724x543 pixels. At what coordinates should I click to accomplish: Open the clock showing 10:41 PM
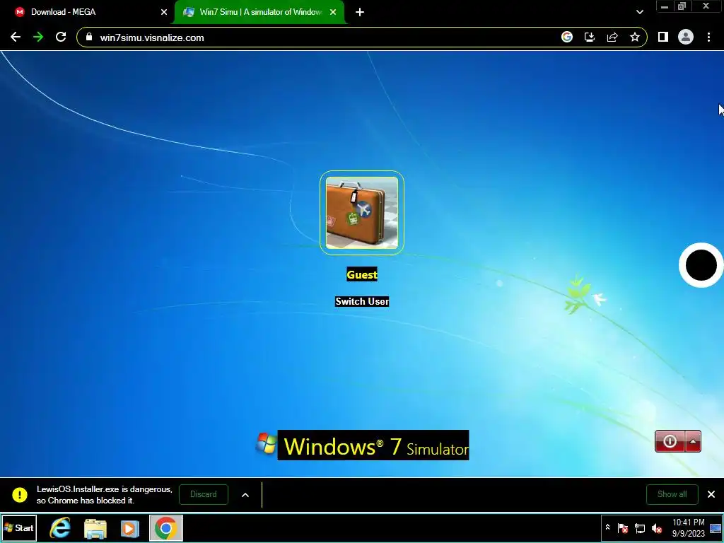688,527
